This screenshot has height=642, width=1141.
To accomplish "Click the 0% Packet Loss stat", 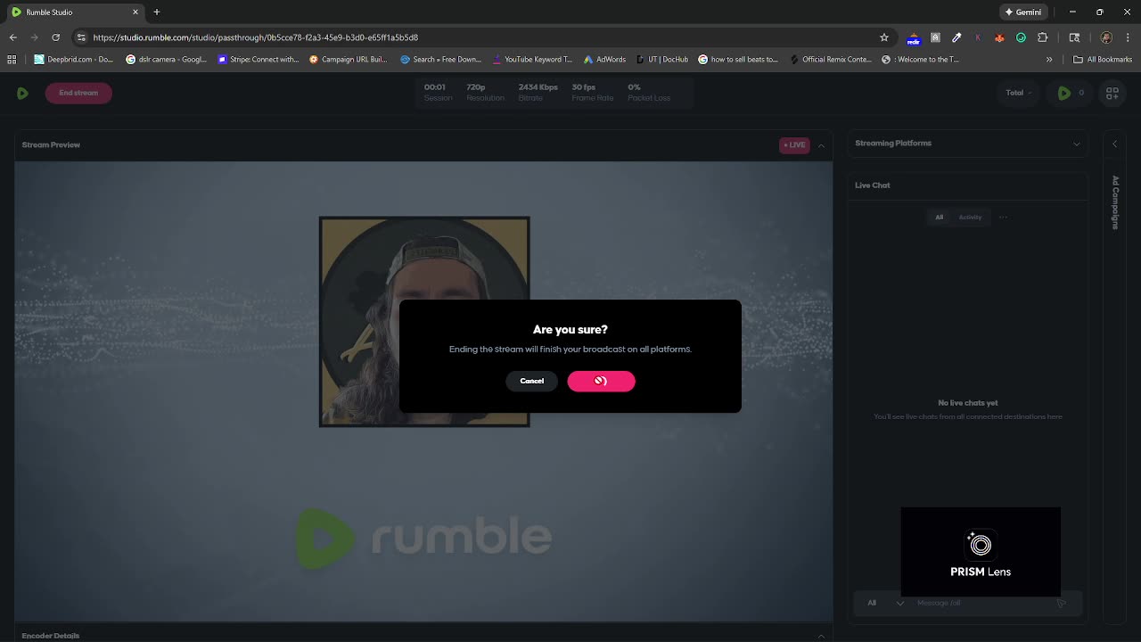I will (x=649, y=93).
